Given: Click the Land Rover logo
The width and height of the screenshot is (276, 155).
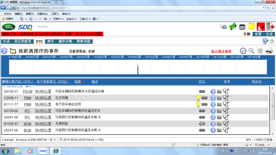Looking at the screenshot, I should (8, 27).
